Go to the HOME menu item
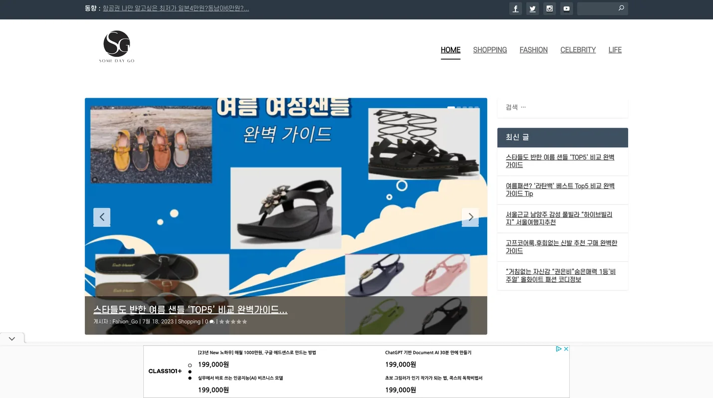This screenshot has height=398, width=713. tap(451, 50)
